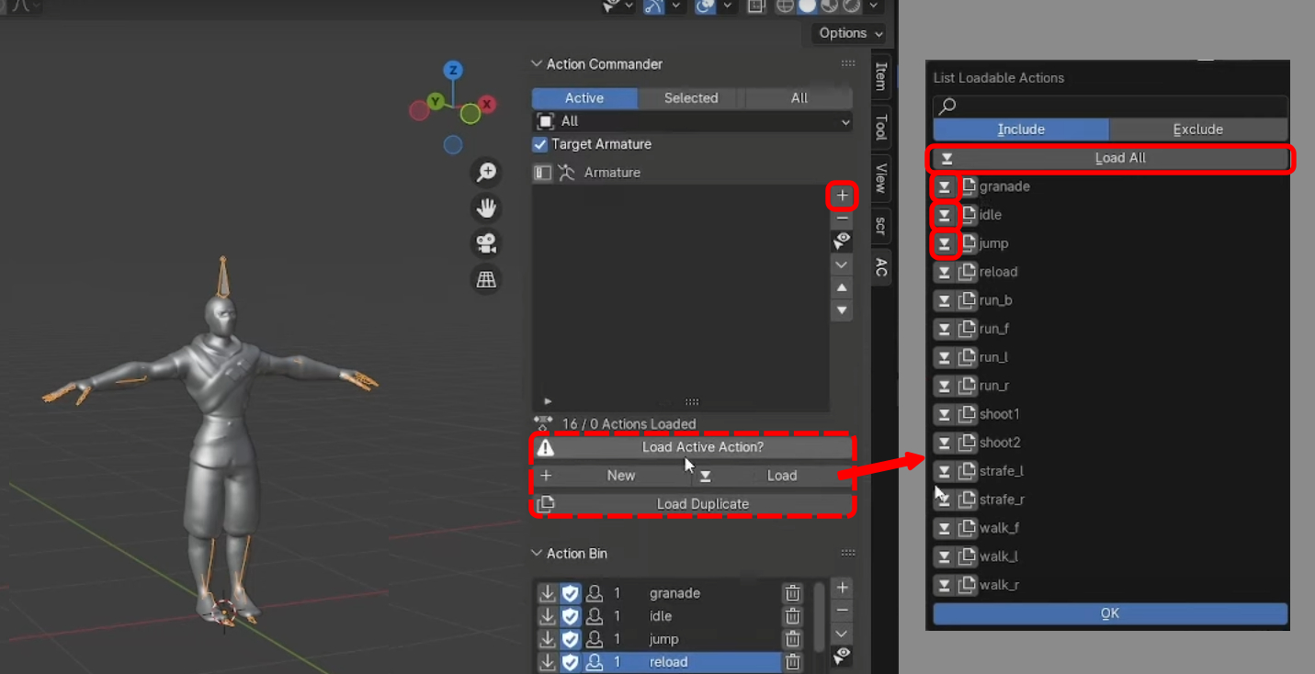Open the Options dropdown in viewport corner
The height and width of the screenshot is (674, 1315).
(x=847, y=33)
